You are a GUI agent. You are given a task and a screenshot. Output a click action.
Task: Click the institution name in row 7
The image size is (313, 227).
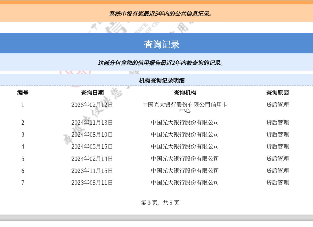click(x=185, y=183)
